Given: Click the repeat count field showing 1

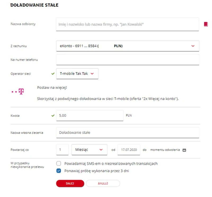Looking at the screenshot, I should point(62,150).
